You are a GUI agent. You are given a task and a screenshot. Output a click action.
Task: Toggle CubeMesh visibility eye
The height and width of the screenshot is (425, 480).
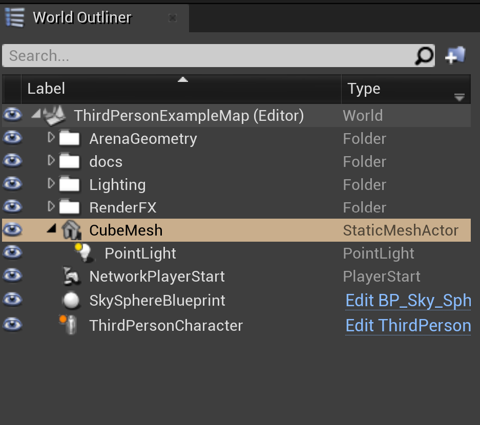(12, 230)
